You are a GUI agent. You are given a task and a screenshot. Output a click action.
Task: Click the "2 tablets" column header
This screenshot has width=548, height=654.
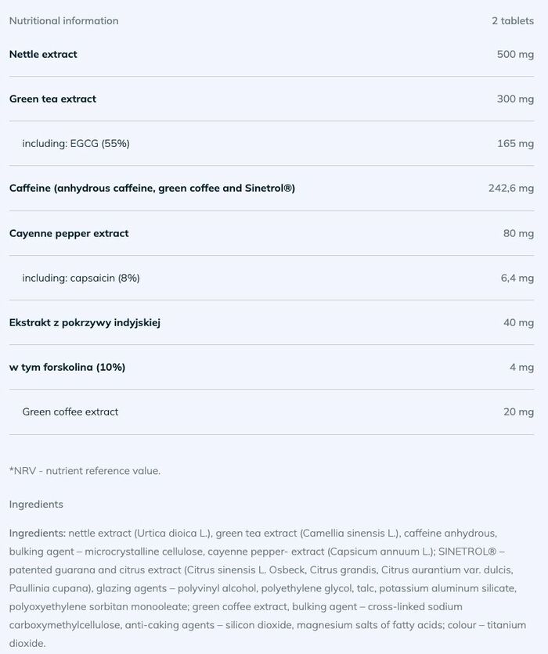coord(513,20)
